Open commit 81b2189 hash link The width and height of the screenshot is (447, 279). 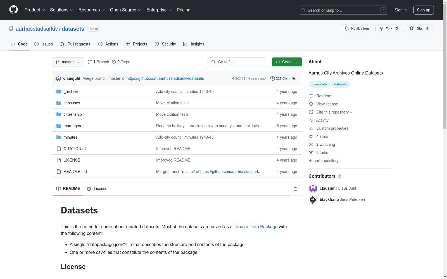point(239,78)
